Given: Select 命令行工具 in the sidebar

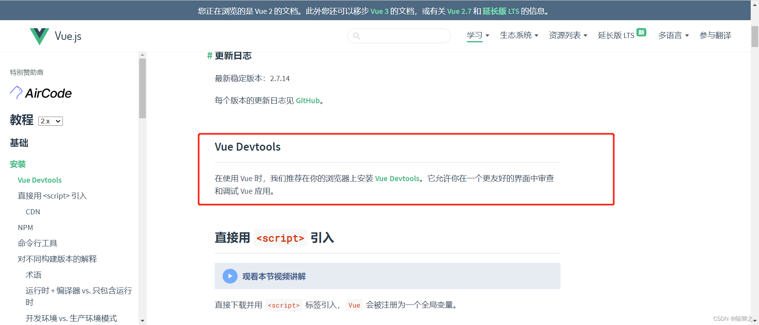Looking at the screenshot, I should point(38,243).
